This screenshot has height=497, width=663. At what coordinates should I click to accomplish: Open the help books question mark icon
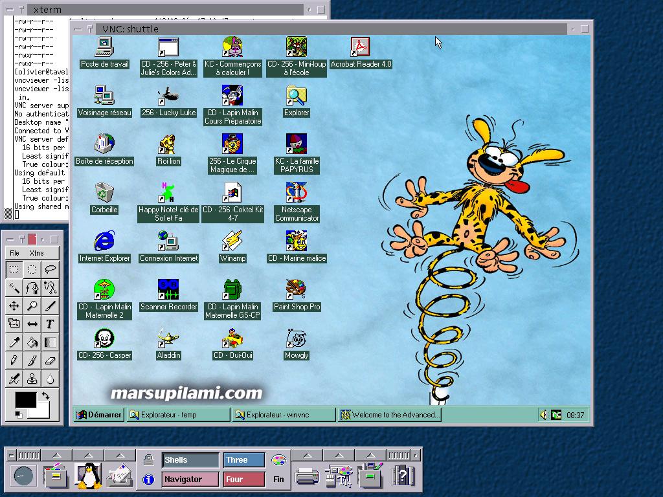(x=403, y=476)
